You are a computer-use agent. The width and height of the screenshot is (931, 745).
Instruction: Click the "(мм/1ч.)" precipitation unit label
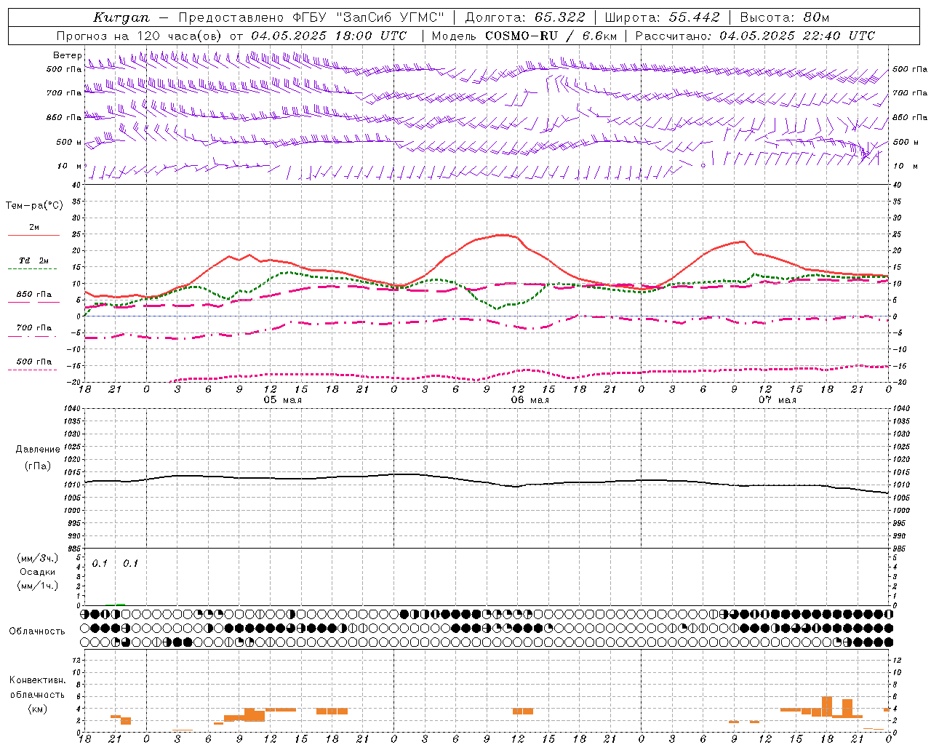[x=38, y=586]
